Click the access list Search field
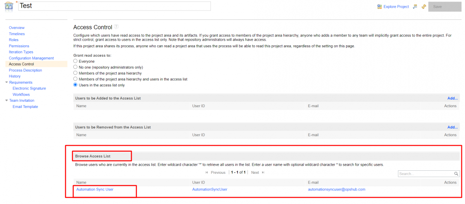Viewport: 465px width, 204px height. pyautogui.click(x=425, y=174)
